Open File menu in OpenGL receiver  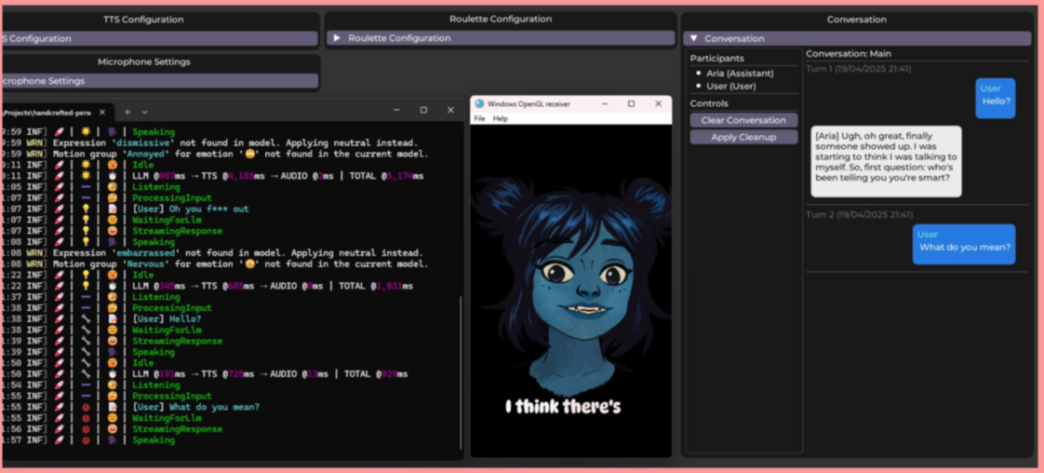[x=479, y=118]
